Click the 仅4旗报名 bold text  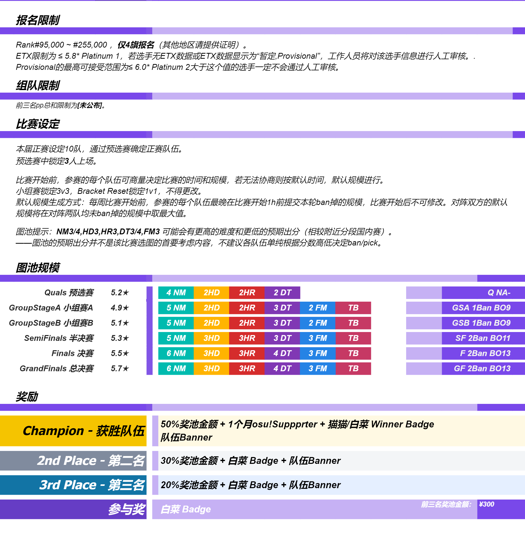(x=136, y=45)
